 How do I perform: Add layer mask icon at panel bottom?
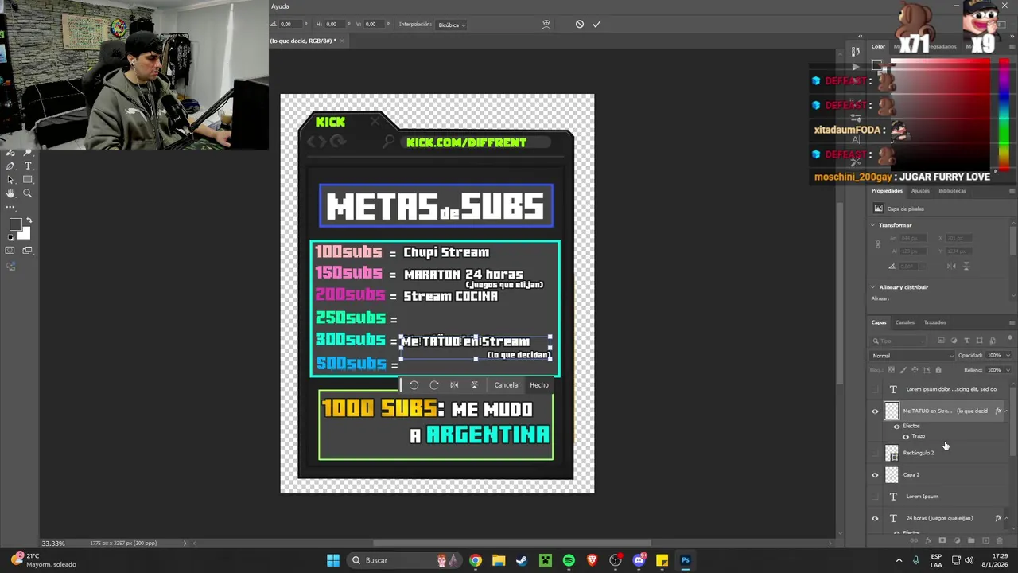point(942,540)
